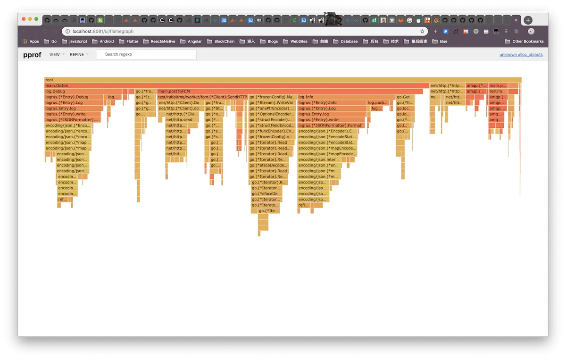
Task: Open the VIEW dropdown menu
Action: coord(57,55)
